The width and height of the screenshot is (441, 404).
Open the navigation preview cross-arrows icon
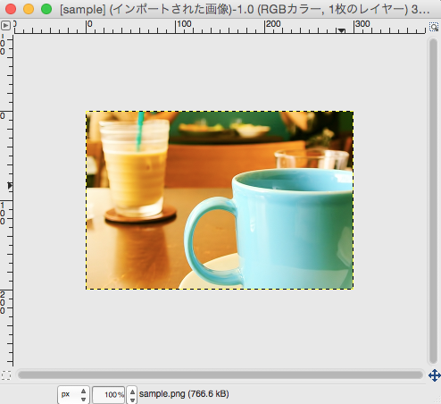pos(435,375)
